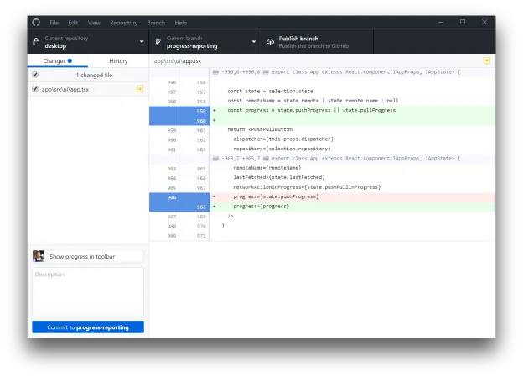Click the Description text area

tap(88, 291)
